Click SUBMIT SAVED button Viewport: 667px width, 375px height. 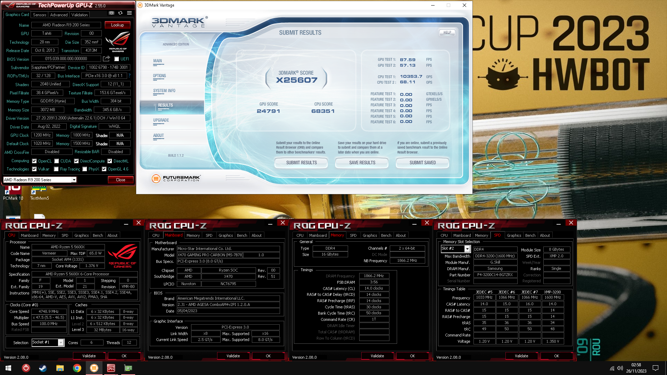click(x=422, y=163)
